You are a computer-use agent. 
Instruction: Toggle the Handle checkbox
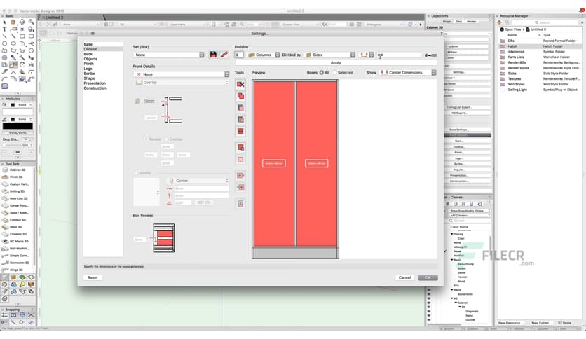coord(136,173)
